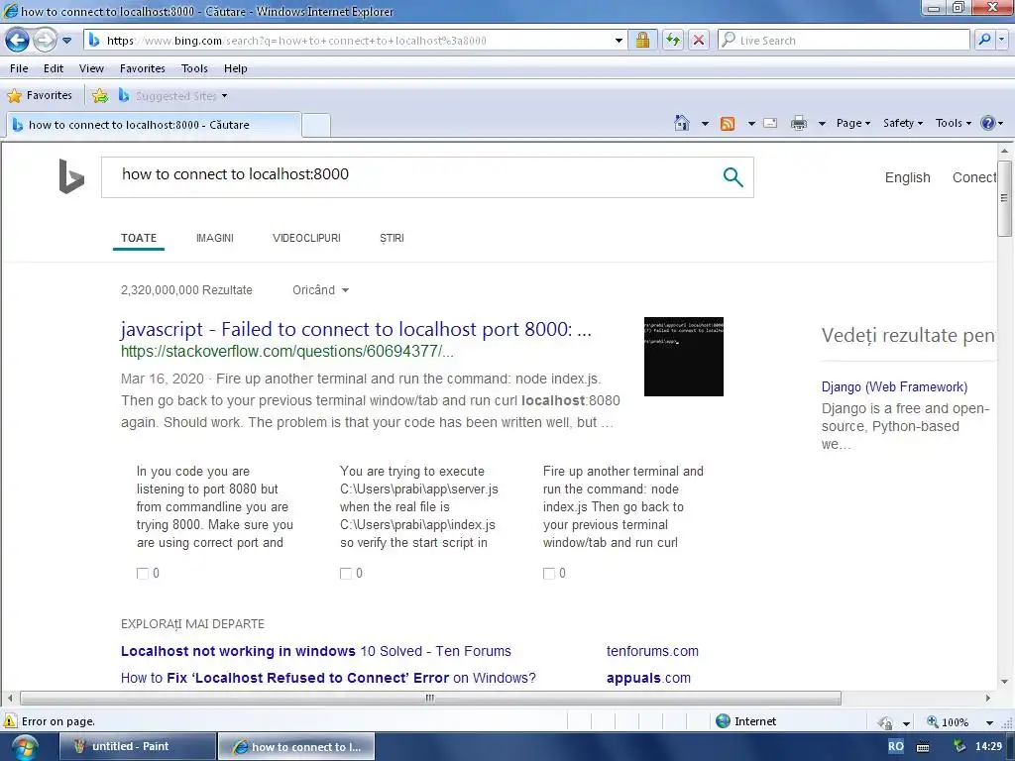1015x761 pixels.
Task: Click the horizontal scrollbar thumb
Action: (430, 699)
